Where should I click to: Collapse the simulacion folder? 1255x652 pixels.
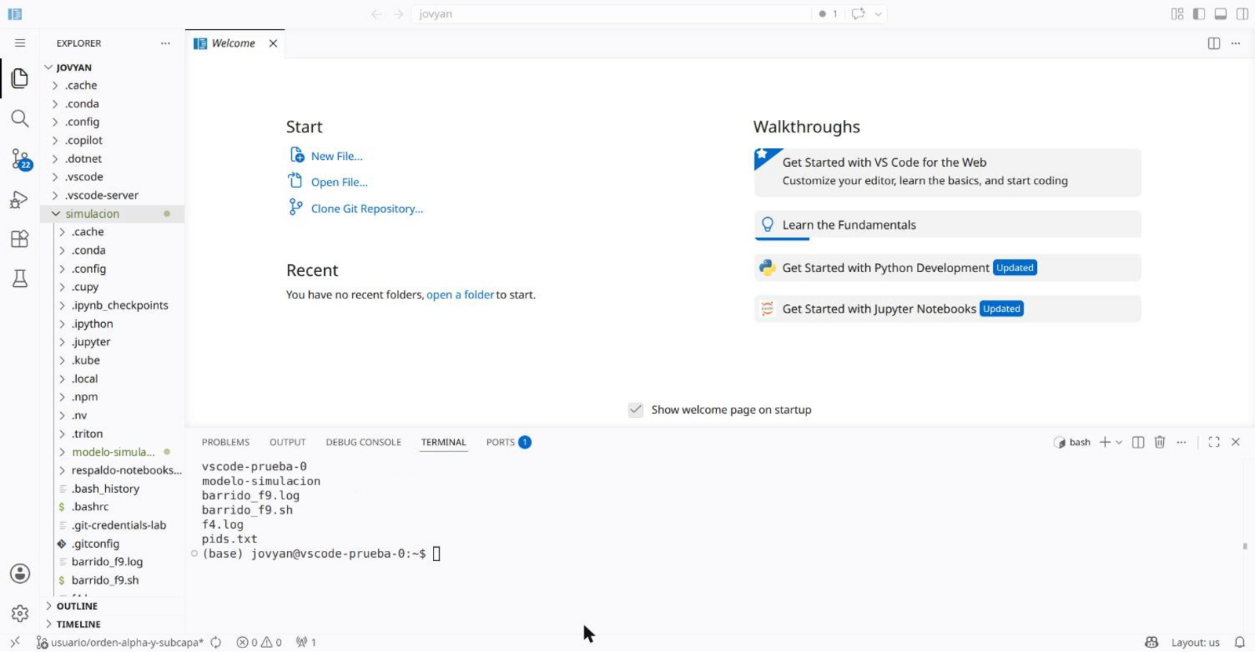113,214
